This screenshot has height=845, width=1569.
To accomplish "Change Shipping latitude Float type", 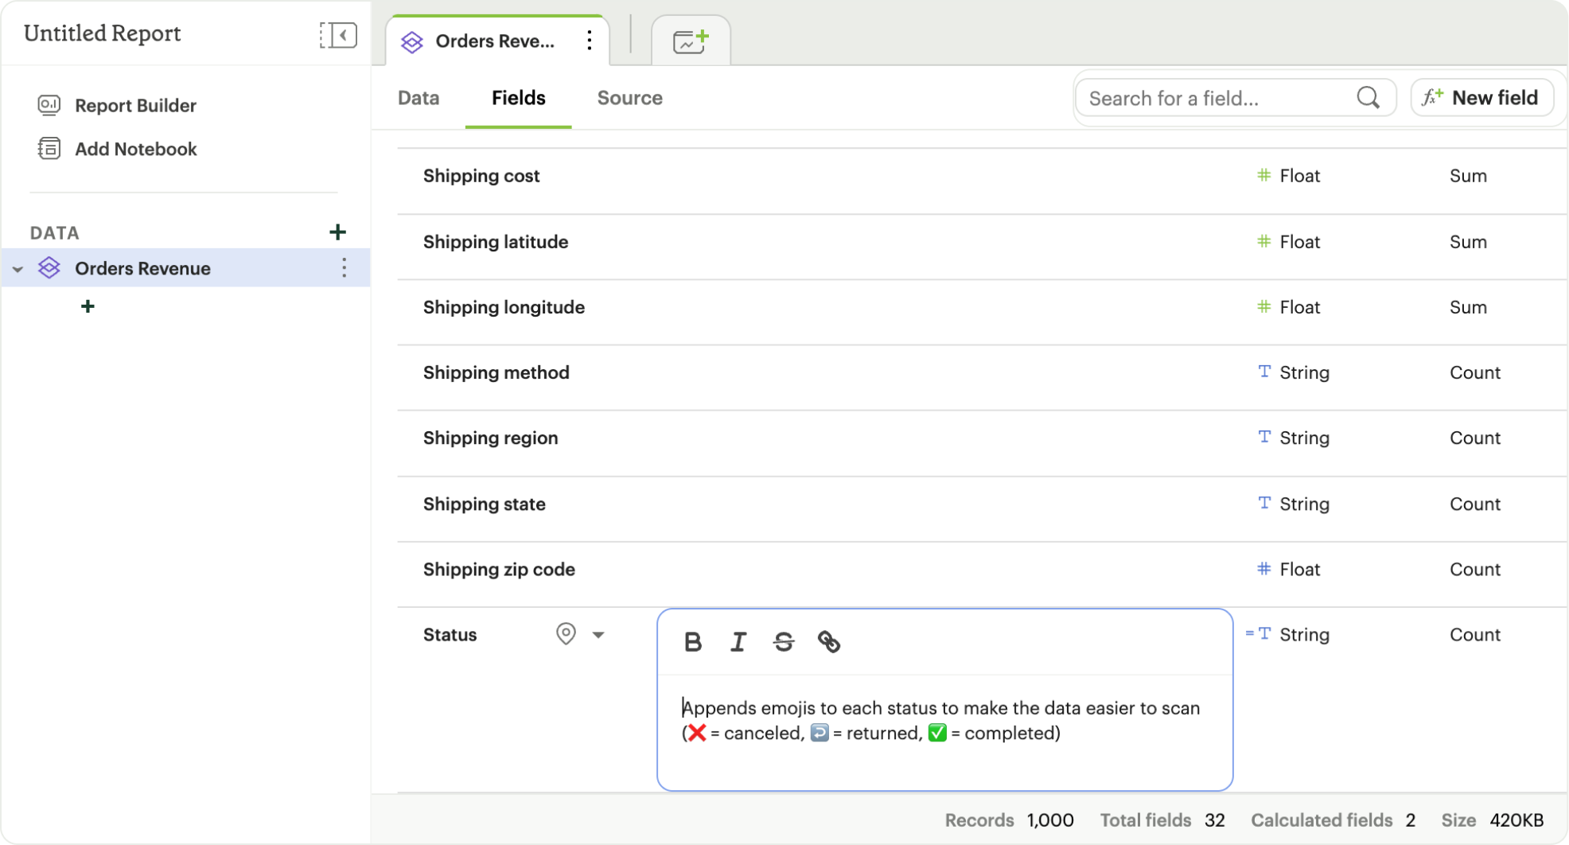I will pyautogui.click(x=1288, y=242).
